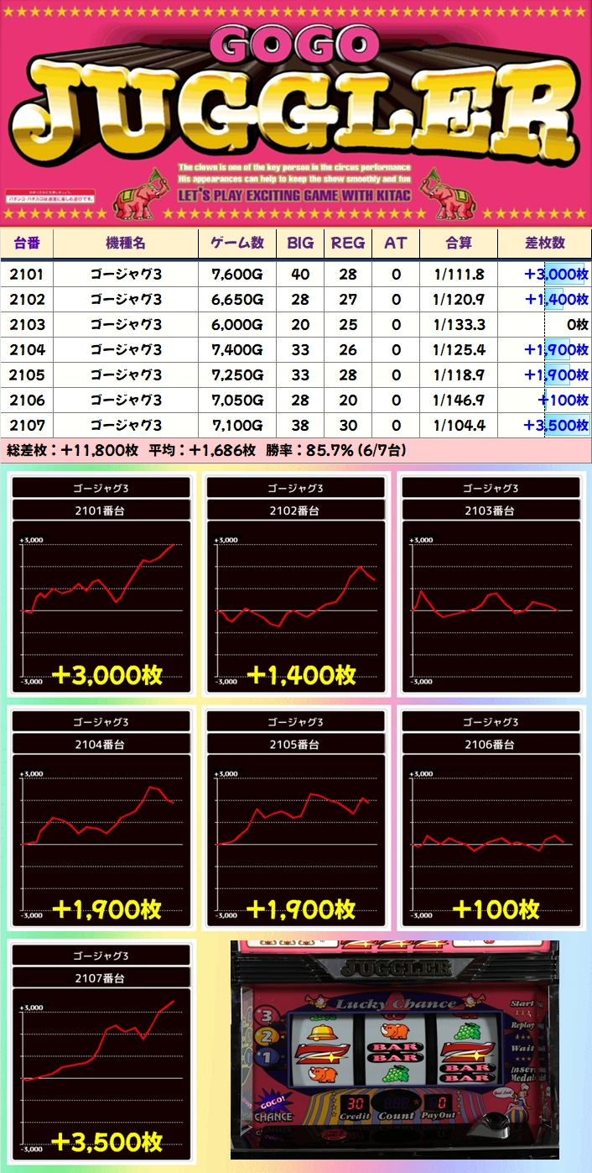Screen dimensions: 592x1173
Task: Click the 1/125.4 combined rate cell
Action: pos(459,350)
